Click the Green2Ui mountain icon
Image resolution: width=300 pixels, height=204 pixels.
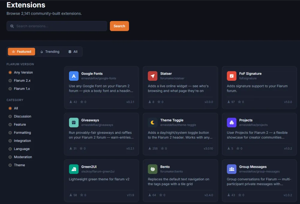pos(74,169)
